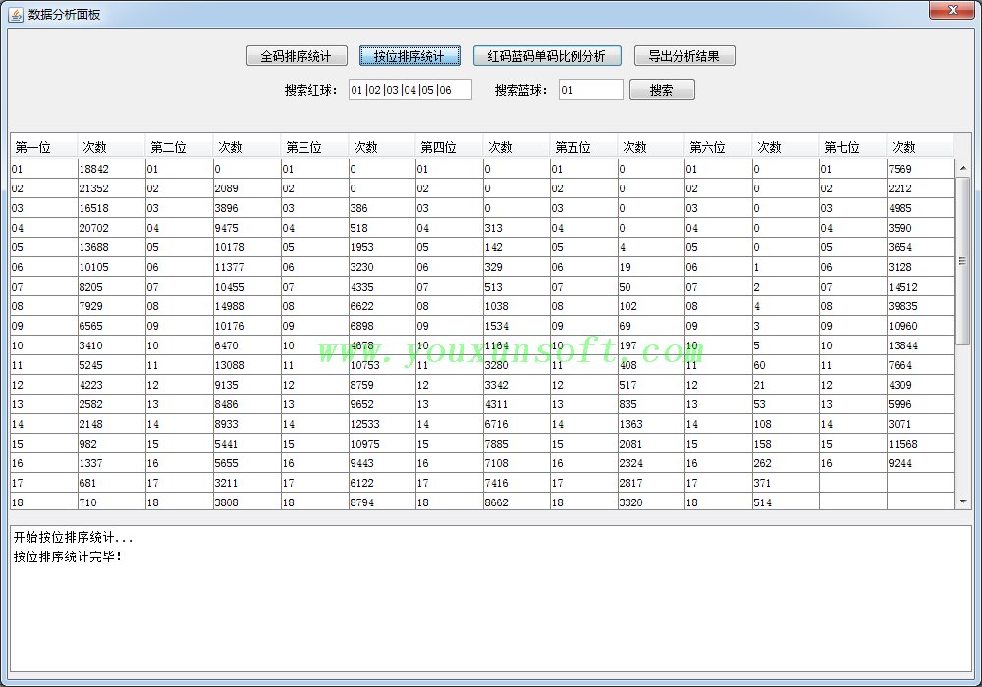Click cell with value 39835
The image size is (982, 687).
pos(921,306)
